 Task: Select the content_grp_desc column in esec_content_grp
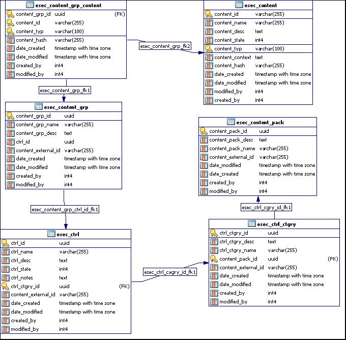[36, 133]
